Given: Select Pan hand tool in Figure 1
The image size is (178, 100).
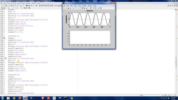Looking at the screenshot, I should 80,8.
